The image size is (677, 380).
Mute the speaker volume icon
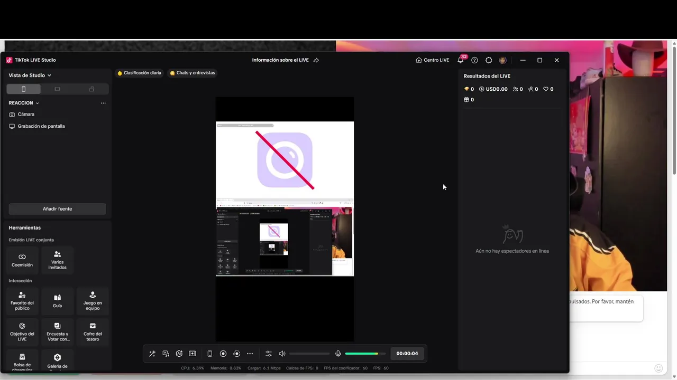[x=282, y=354]
